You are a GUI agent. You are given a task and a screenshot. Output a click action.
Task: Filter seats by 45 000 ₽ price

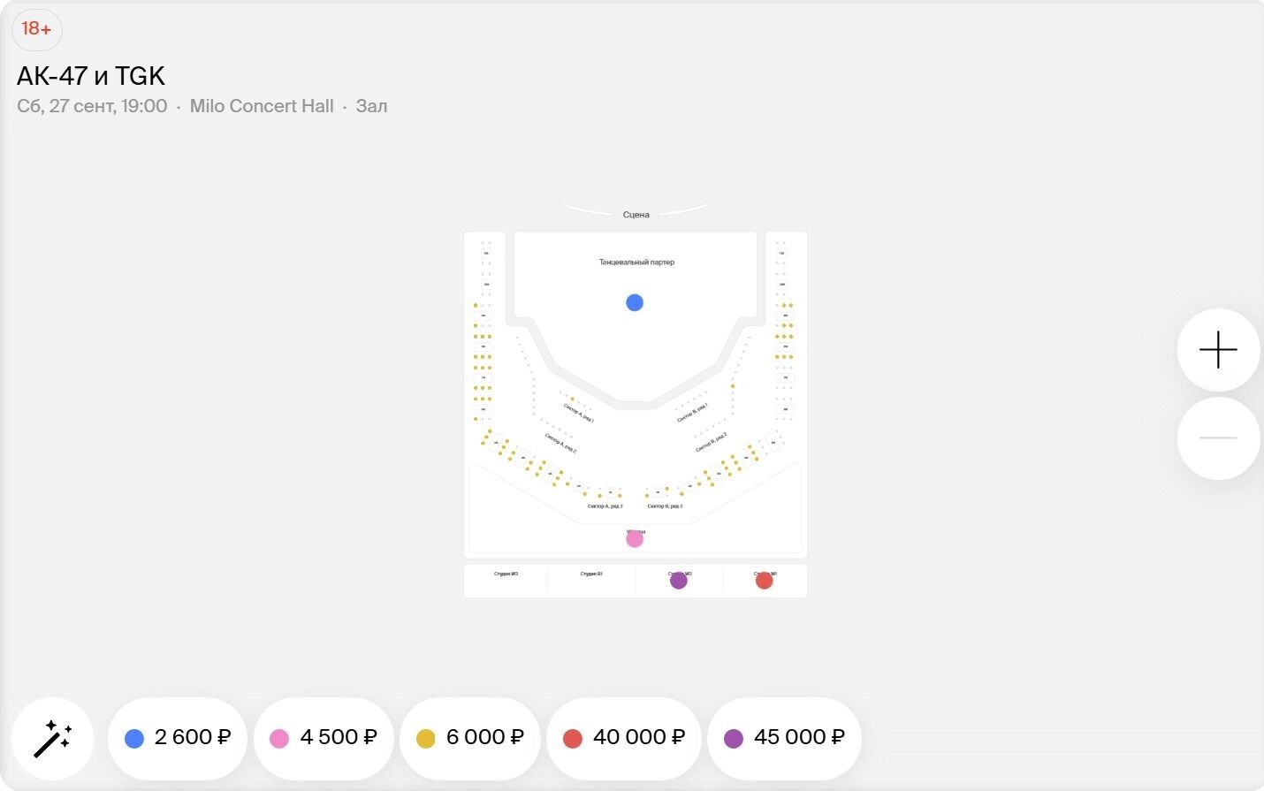pyautogui.click(x=784, y=738)
